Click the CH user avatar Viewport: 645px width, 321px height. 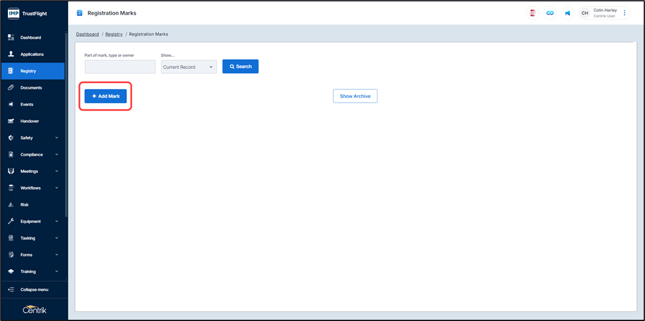585,13
